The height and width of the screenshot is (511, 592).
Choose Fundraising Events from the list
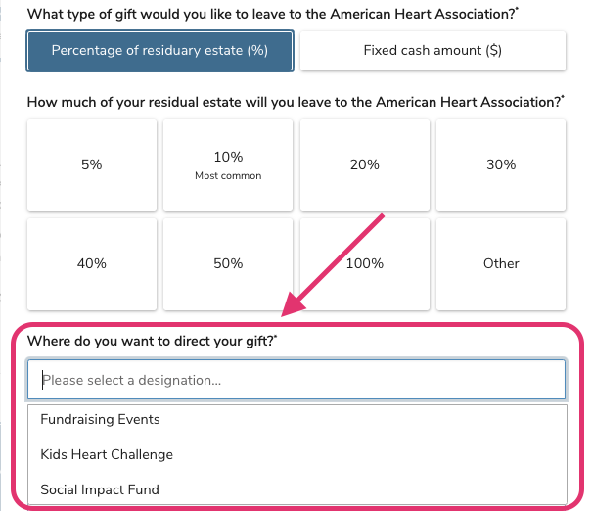click(x=100, y=419)
